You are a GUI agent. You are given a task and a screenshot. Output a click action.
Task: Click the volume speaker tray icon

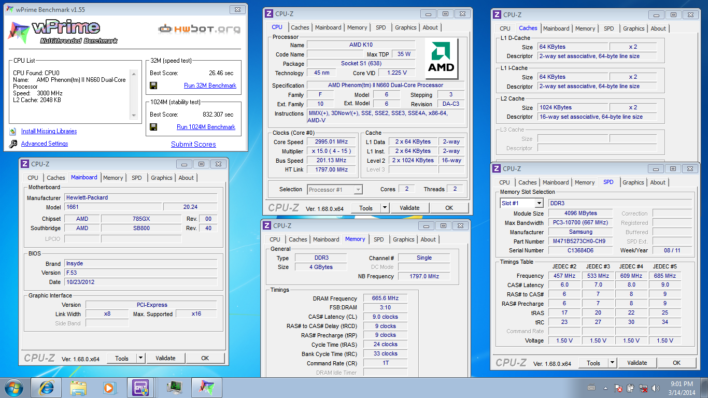[656, 388]
